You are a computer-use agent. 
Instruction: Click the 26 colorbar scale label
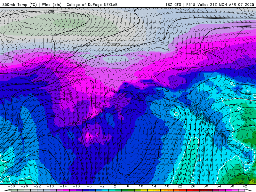coord(193,186)
